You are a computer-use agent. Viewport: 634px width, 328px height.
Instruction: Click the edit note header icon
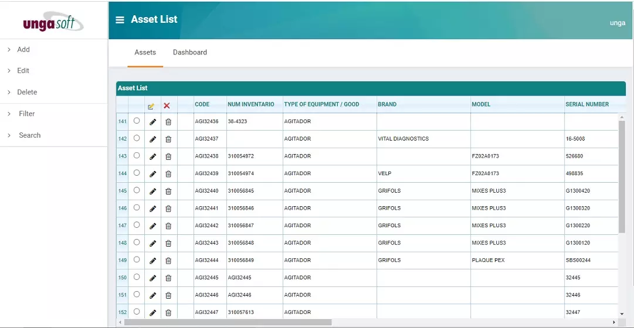(151, 106)
